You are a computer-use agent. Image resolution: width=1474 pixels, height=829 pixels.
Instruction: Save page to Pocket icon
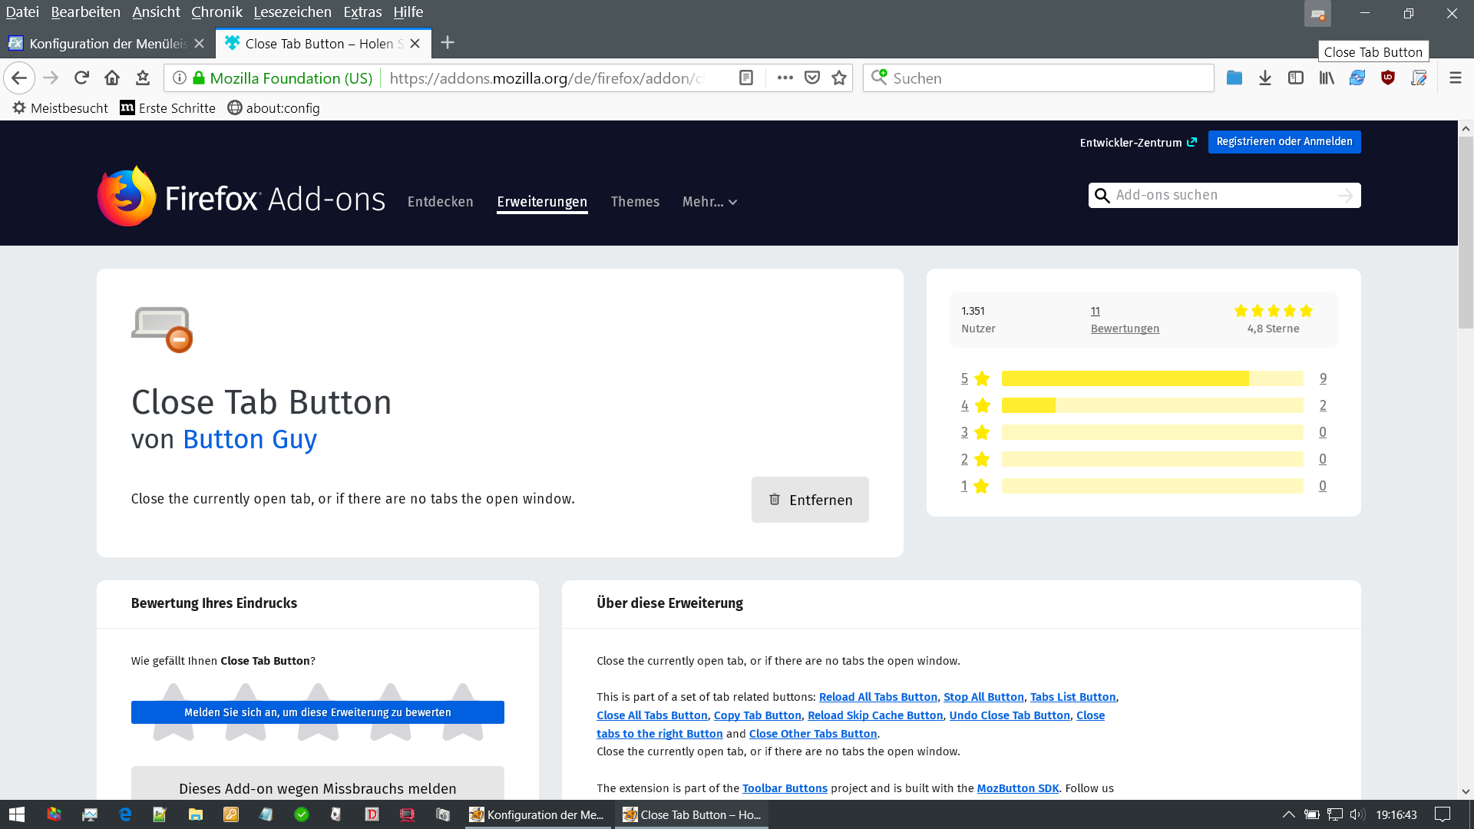(812, 78)
